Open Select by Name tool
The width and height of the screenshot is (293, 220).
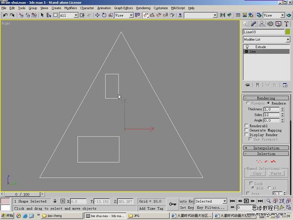pos(49,15)
